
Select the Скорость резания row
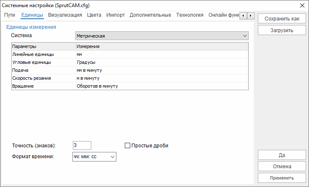point(130,78)
